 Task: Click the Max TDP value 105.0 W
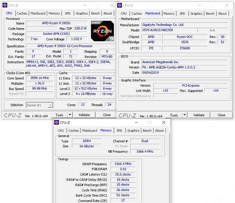coord(80,28)
